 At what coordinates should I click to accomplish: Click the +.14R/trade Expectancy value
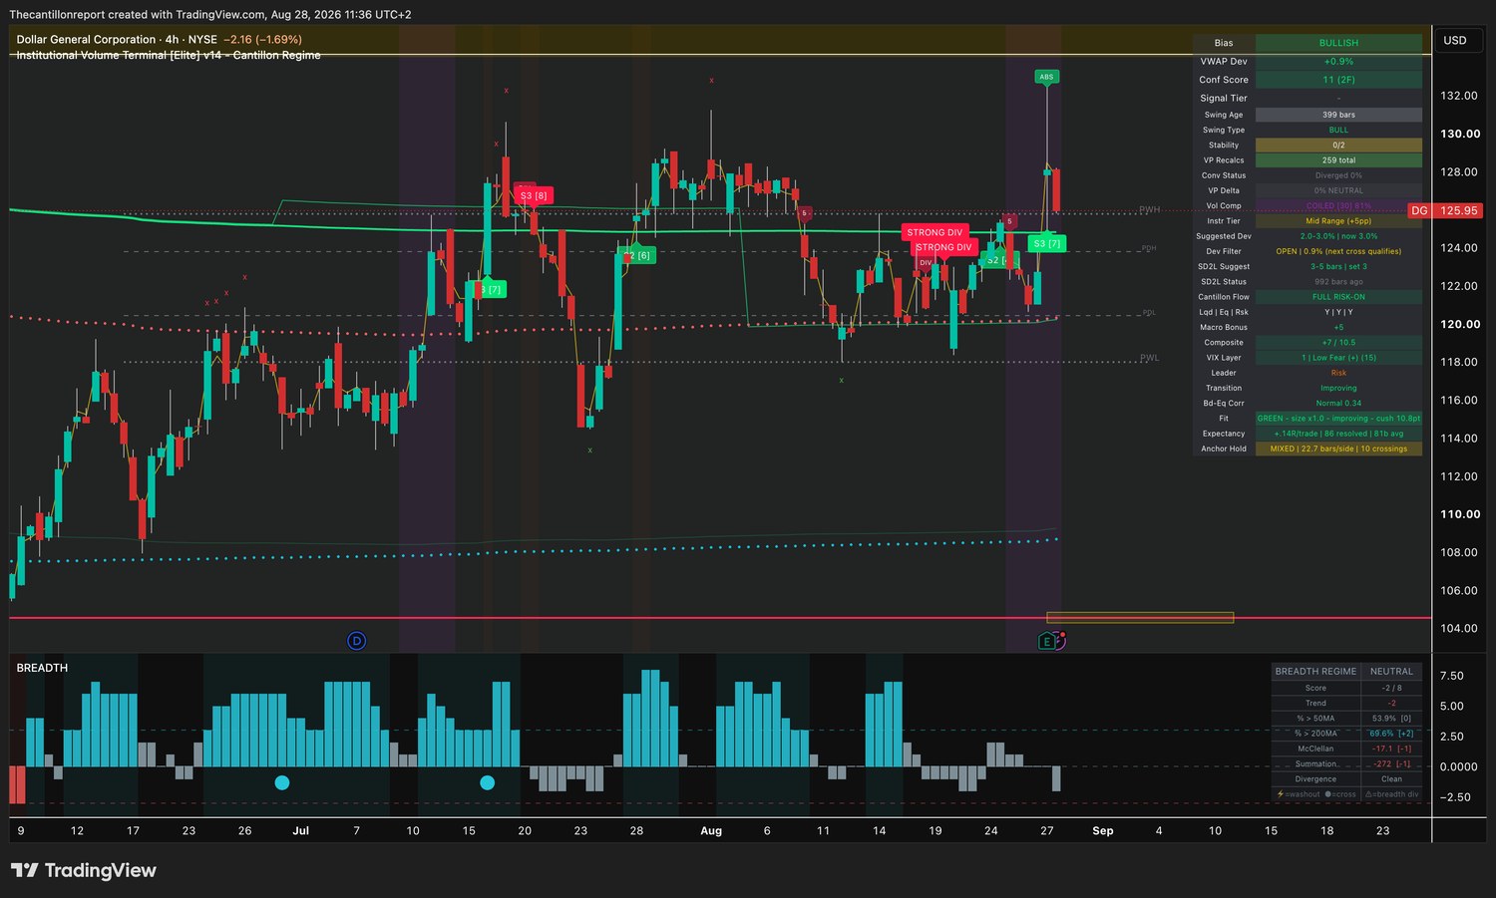click(1338, 434)
